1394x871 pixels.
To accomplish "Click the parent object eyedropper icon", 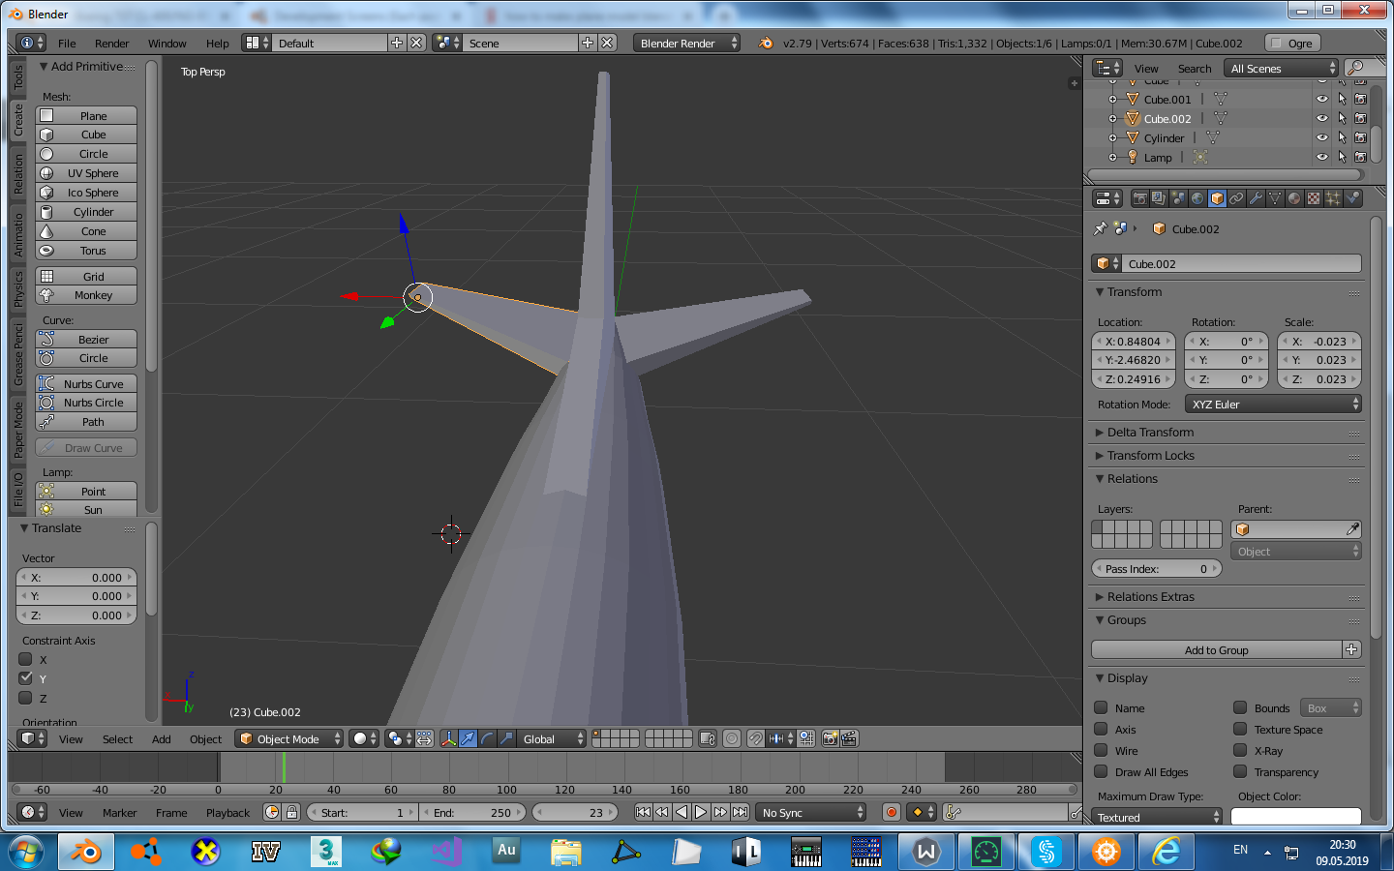I will tap(1351, 529).
